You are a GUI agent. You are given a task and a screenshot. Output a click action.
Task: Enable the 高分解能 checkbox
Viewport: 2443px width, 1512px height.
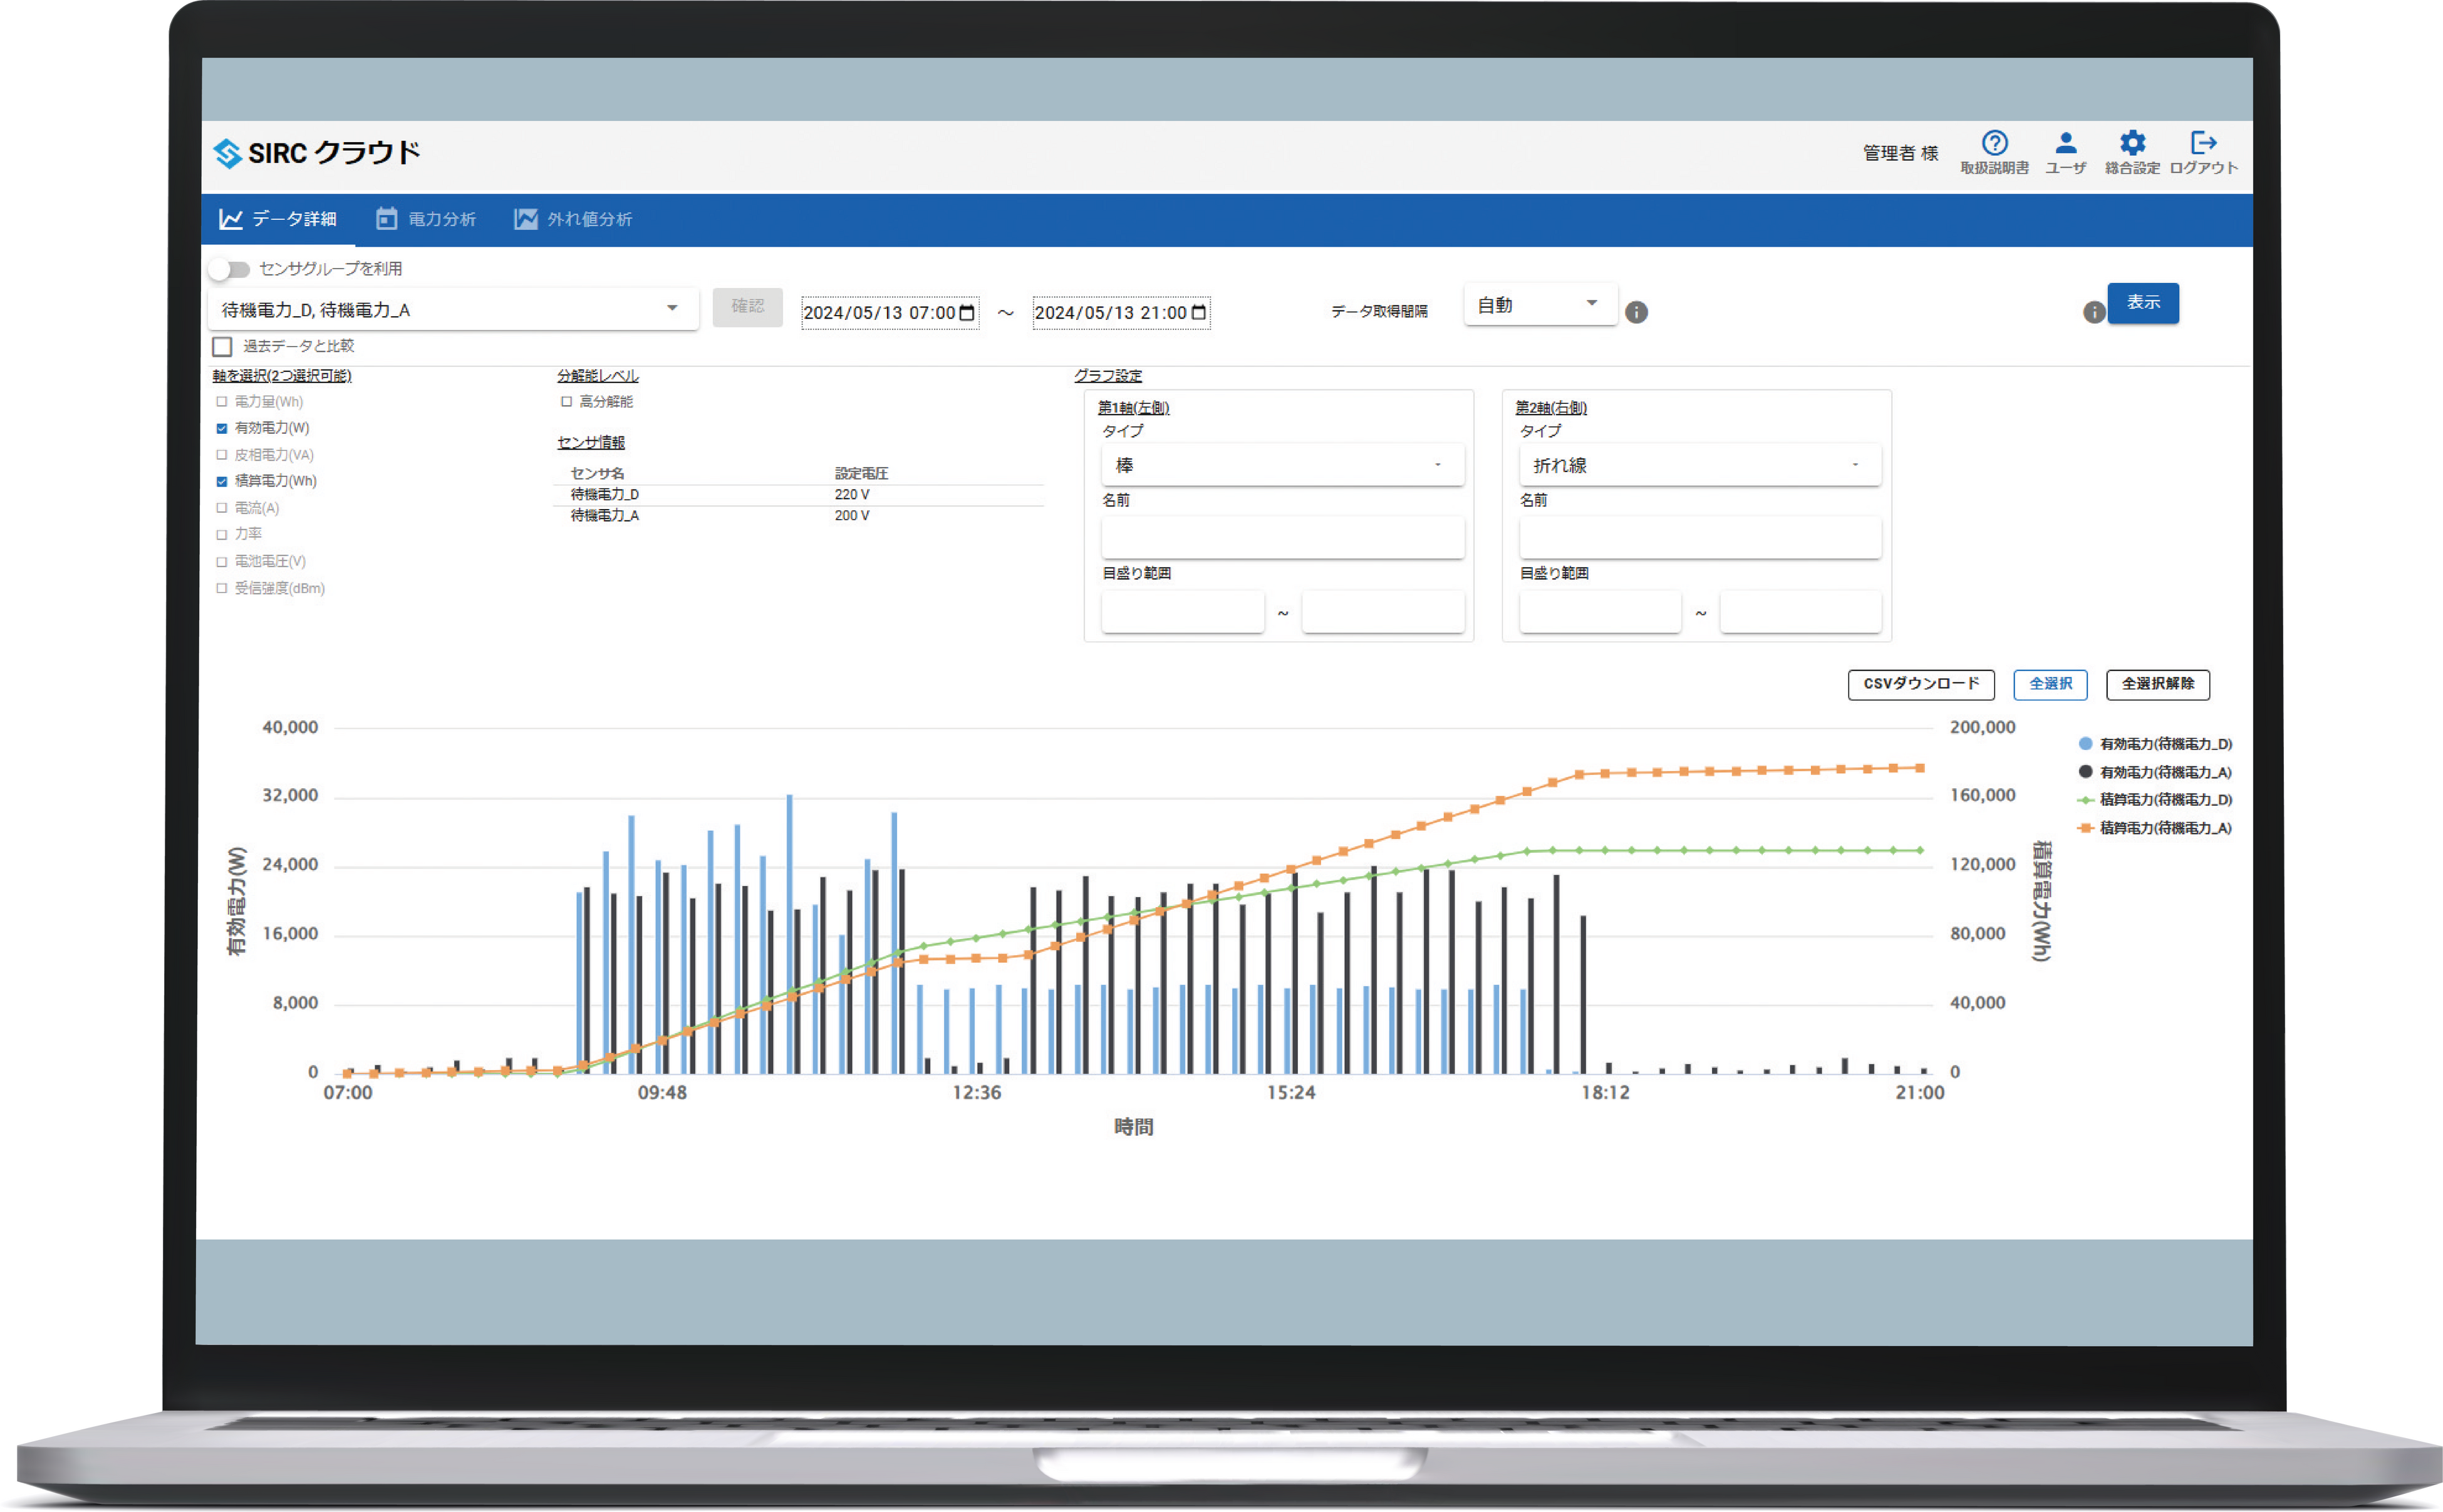[x=566, y=402]
